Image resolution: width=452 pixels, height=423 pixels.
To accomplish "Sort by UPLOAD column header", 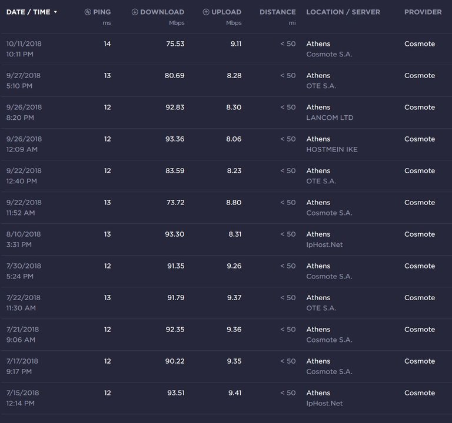I will coord(226,12).
